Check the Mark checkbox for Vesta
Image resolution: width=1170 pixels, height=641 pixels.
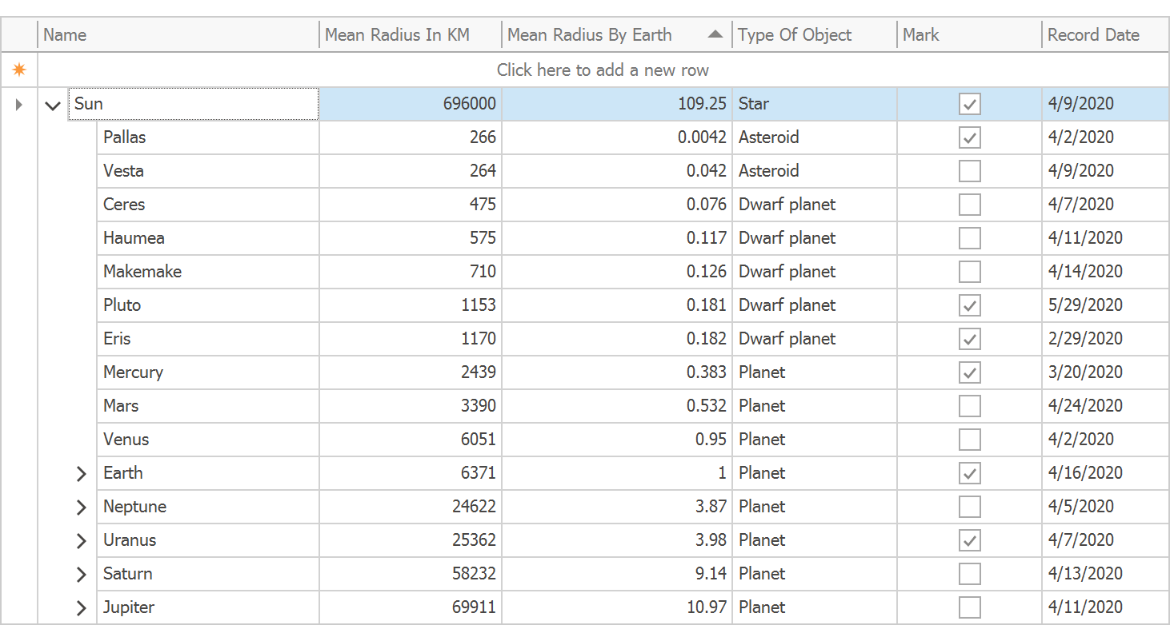[969, 171]
